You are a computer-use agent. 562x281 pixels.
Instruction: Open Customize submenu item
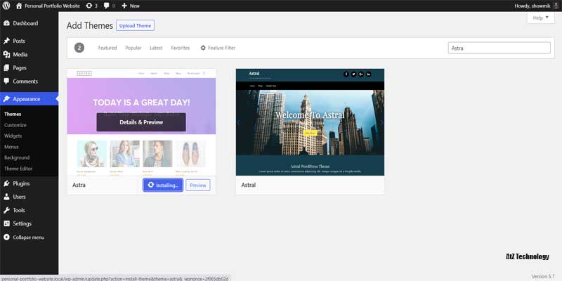pyautogui.click(x=15, y=125)
